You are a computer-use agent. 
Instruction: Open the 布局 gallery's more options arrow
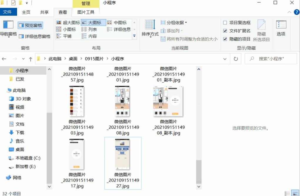point(134,36)
